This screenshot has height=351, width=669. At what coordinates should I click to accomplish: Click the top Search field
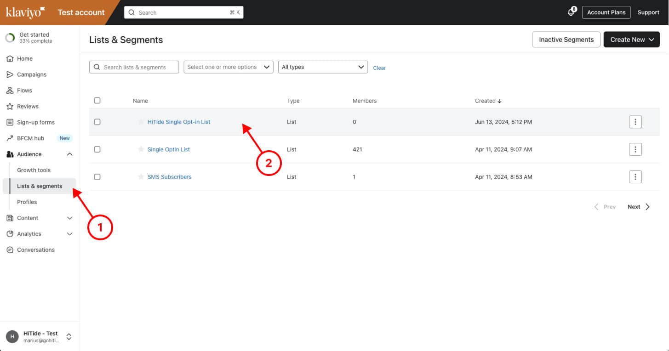184,13
